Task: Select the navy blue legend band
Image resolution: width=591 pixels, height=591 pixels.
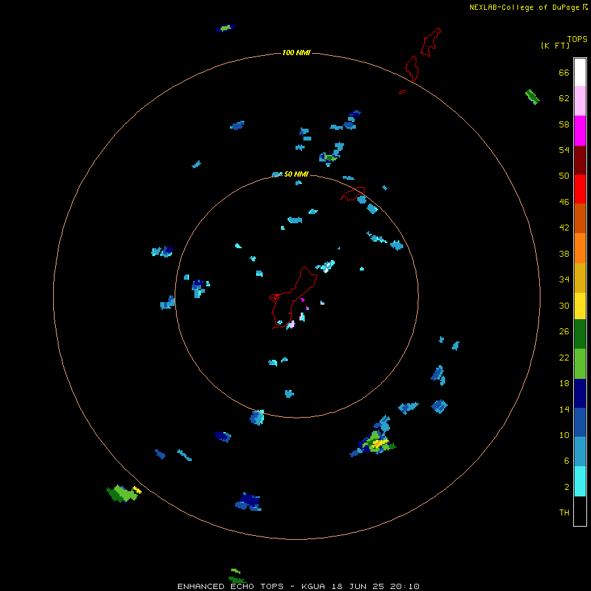Action: (580, 393)
